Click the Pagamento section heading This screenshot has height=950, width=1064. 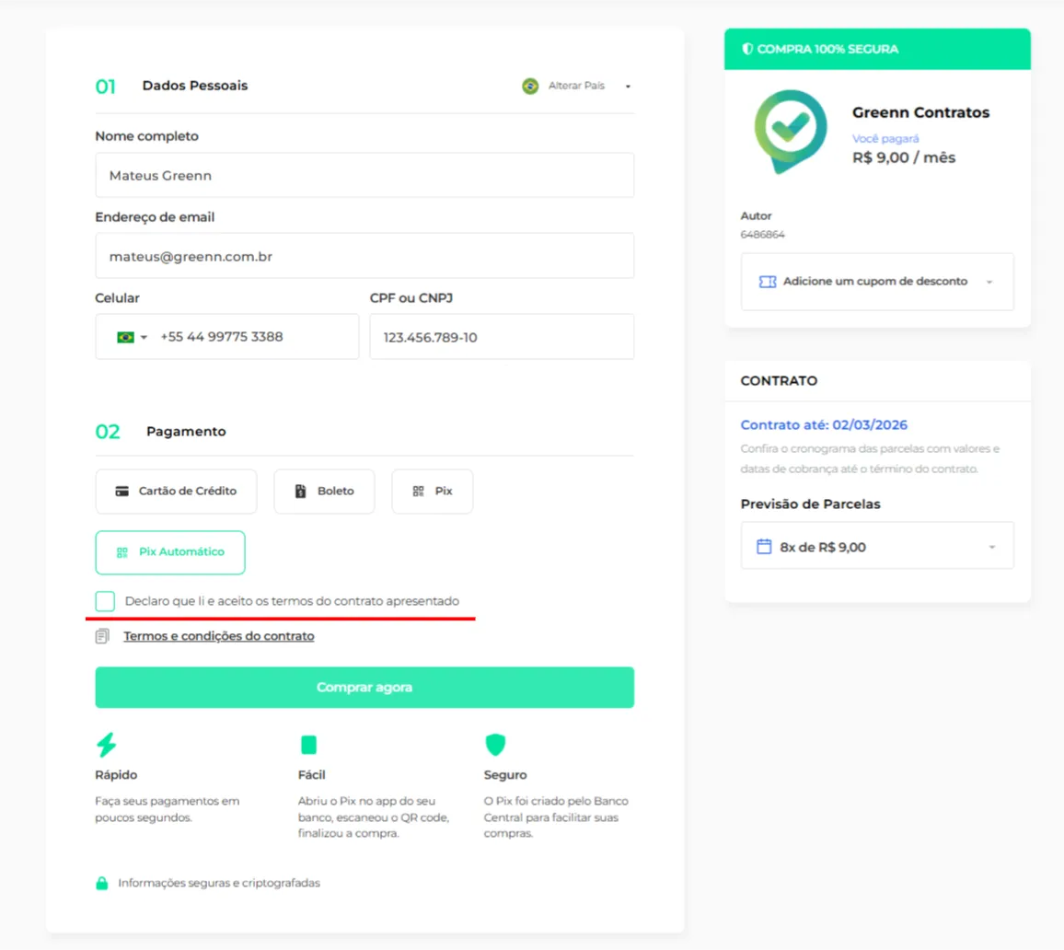(186, 432)
